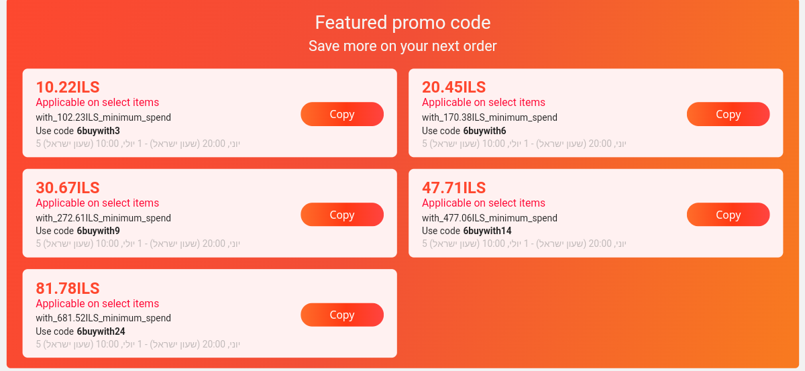Image resolution: width=805 pixels, height=371 pixels.
Task: Click 'Applicable on select items' under 20.45ILS
Action: coord(483,103)
